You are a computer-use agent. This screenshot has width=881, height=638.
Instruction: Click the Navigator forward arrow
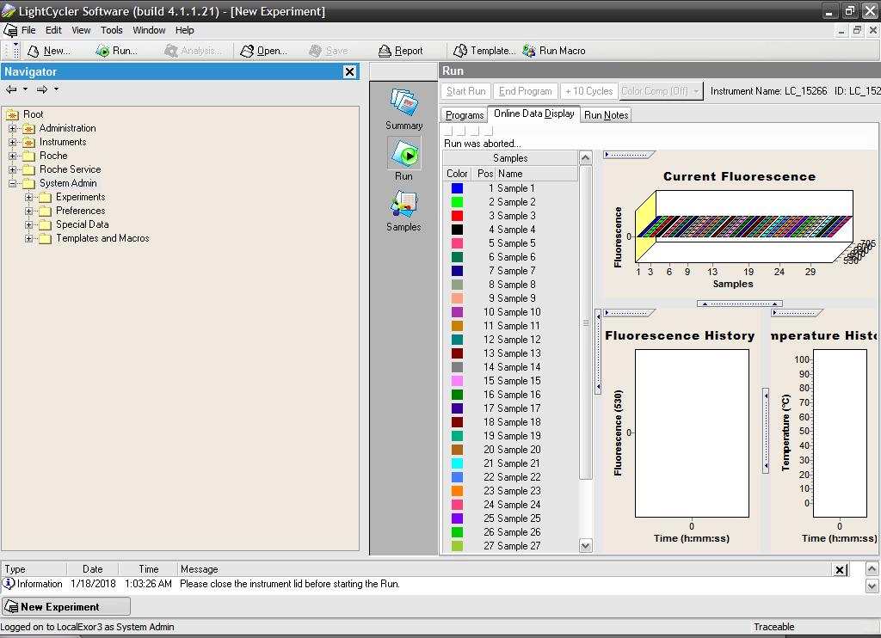point(42,89)
